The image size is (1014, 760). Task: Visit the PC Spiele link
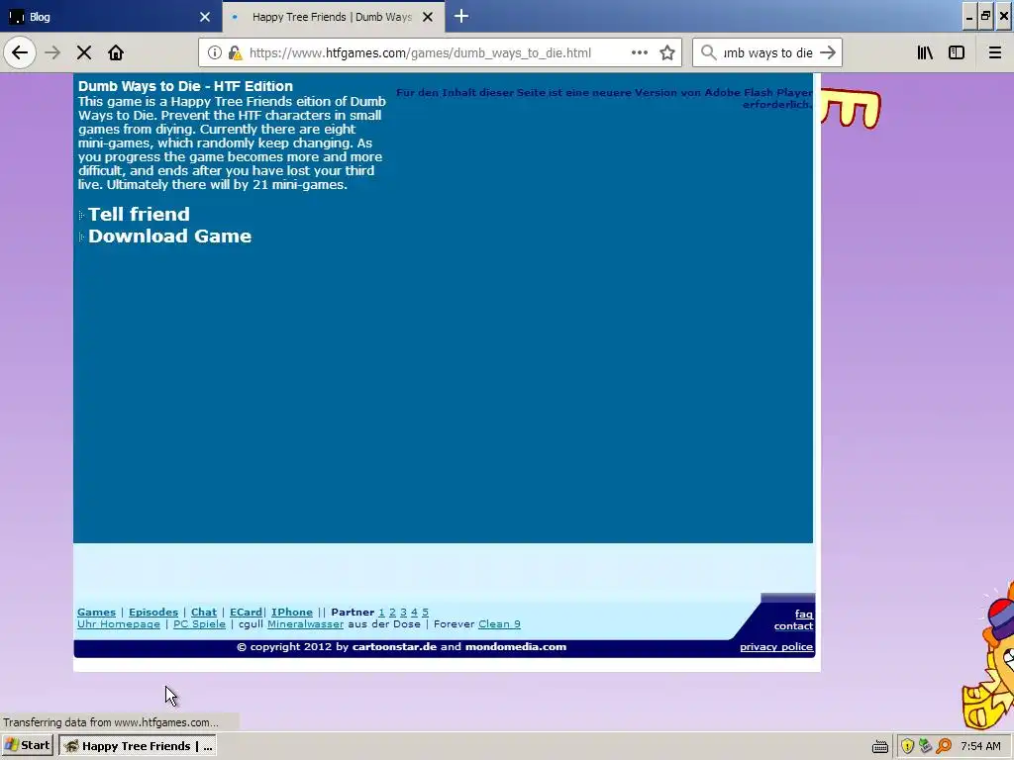point(199,624)
